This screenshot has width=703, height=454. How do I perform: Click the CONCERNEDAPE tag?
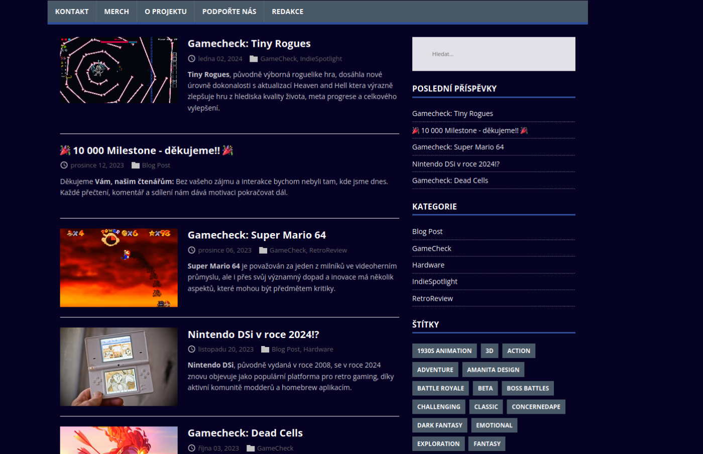coord(536,407)
